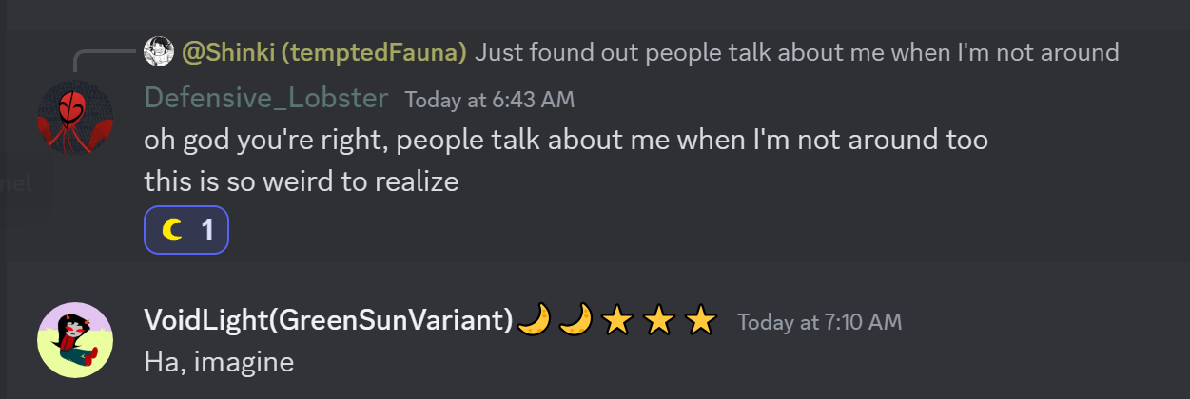Click the message starting "oh god you're right"
The height and width of the screenshot is (399, 1190).
pyautogui.click(x=566, y=140)
